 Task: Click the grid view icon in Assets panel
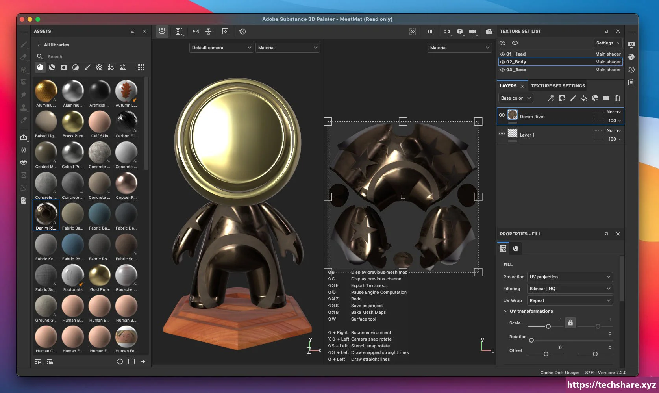tap(141, 67)
